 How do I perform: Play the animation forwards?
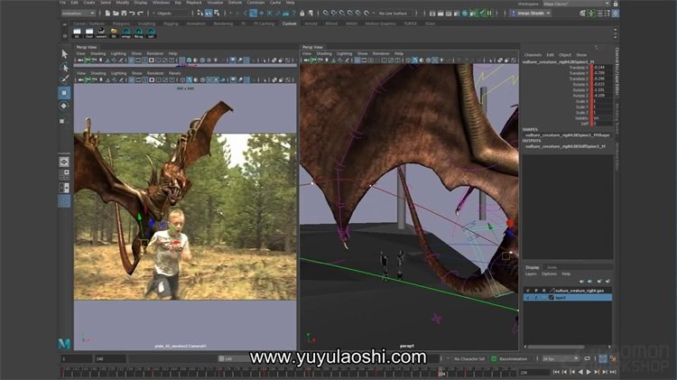click(x=589, y=372)
